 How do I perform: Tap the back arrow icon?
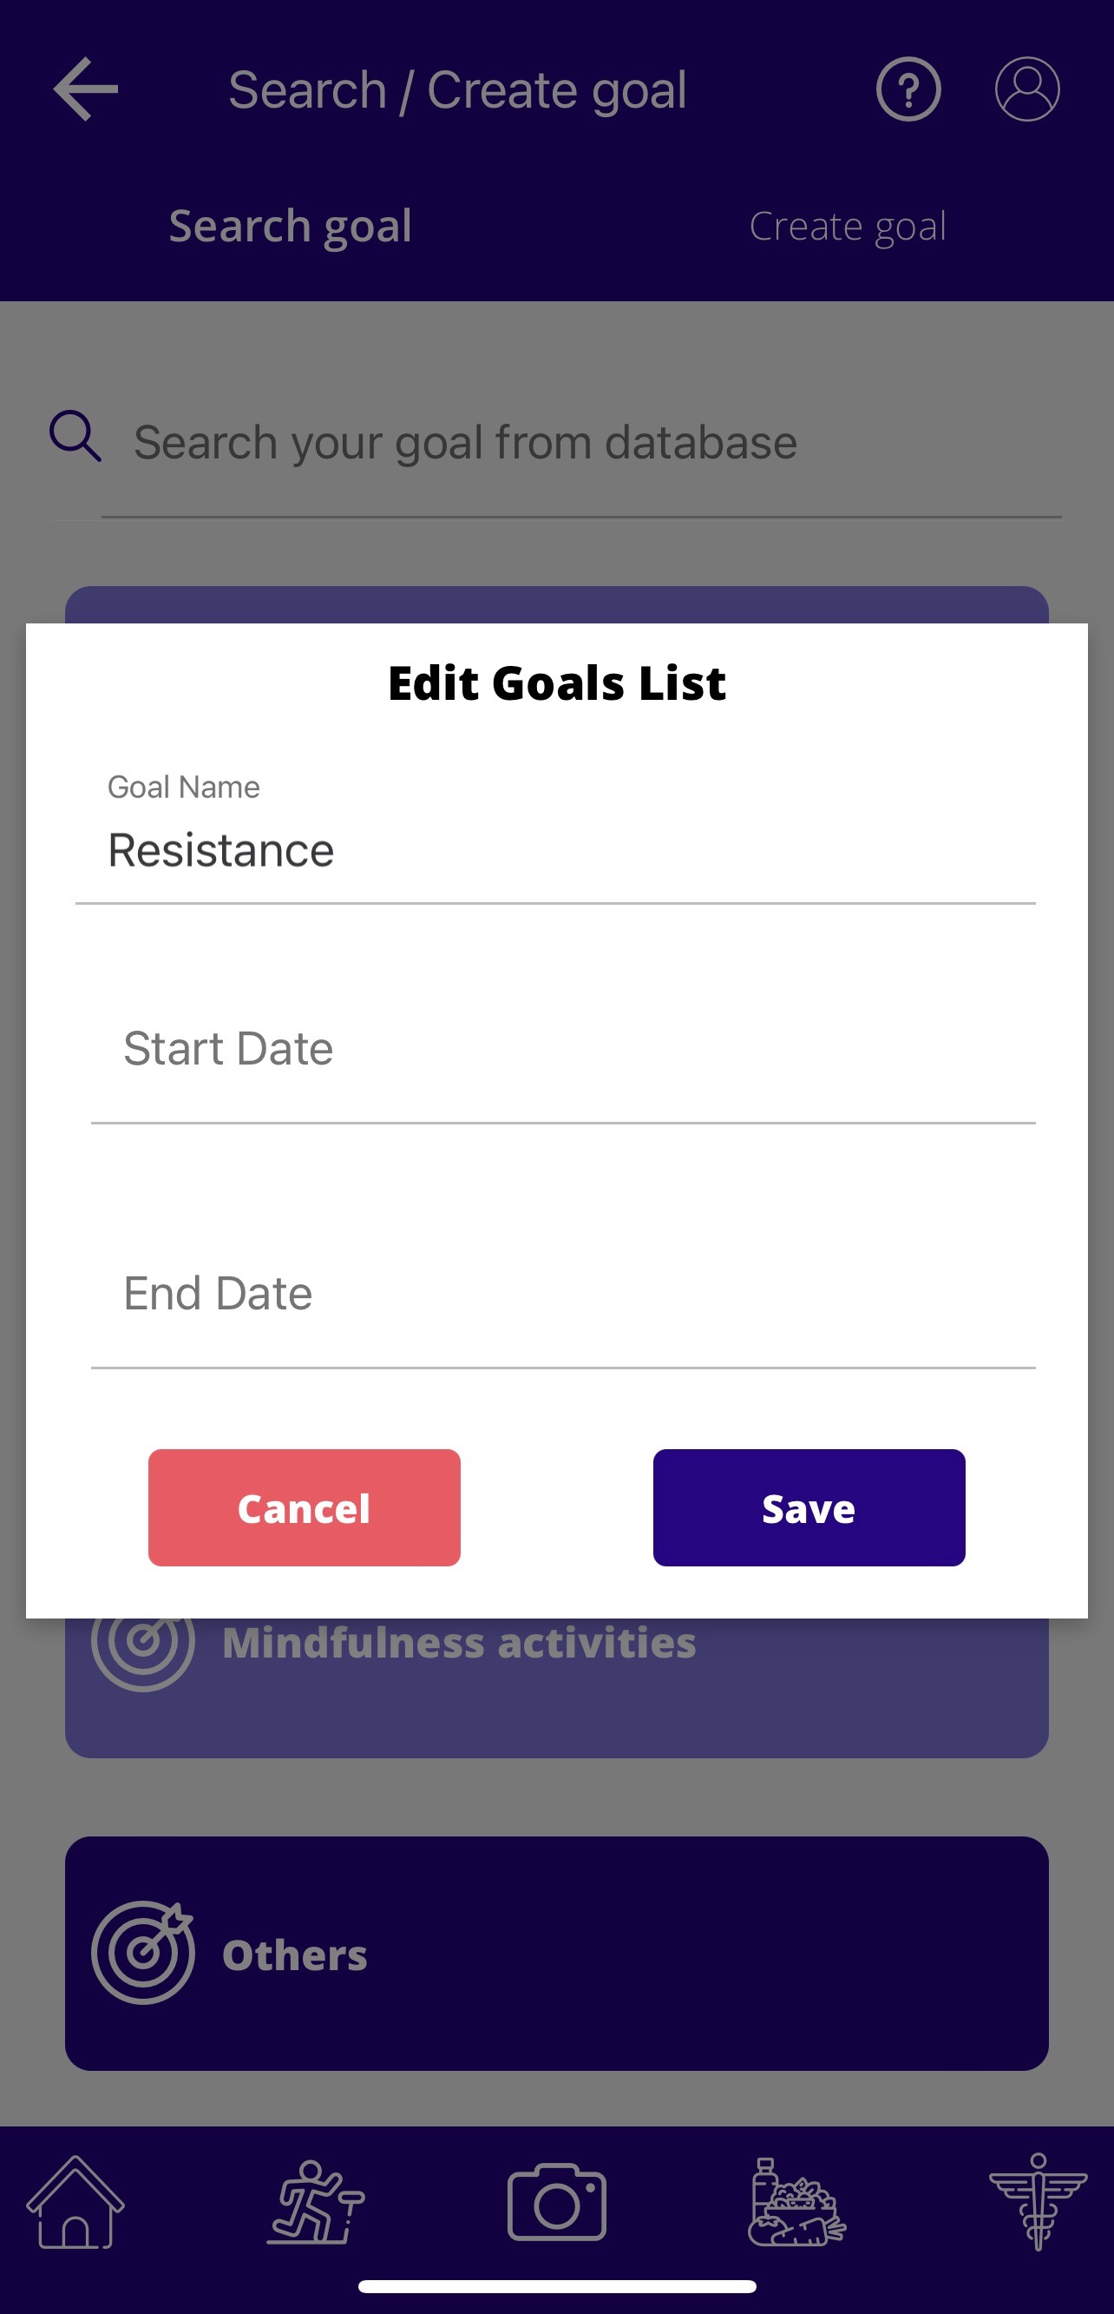[85, 89]
